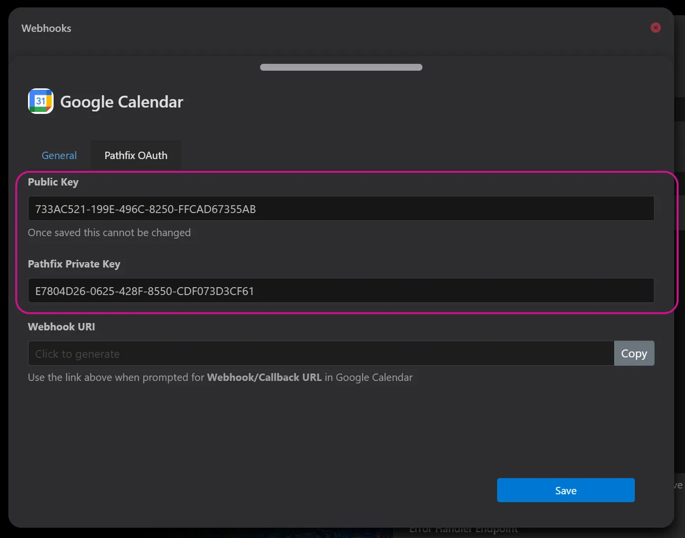Viewport: 685px width, 538px height.
Task: Close the Webhooks dialog
Action: pos(655,27)
